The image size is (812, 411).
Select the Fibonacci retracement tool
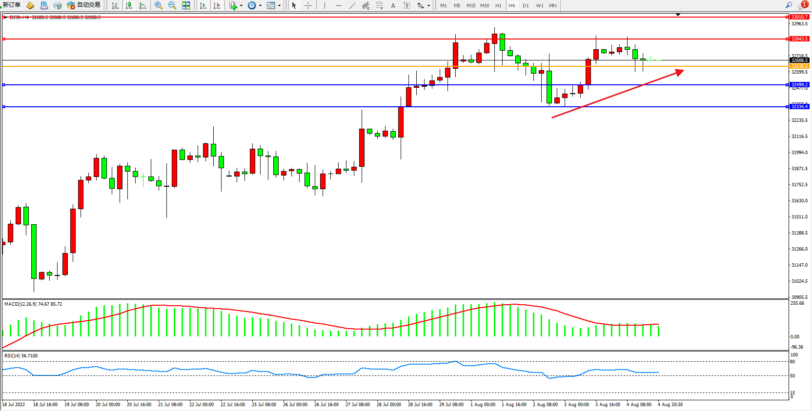[x=379, y=5]
